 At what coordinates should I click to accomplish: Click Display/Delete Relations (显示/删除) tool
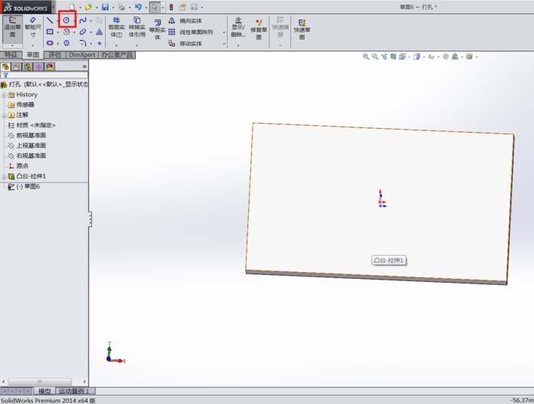[238, 27]
